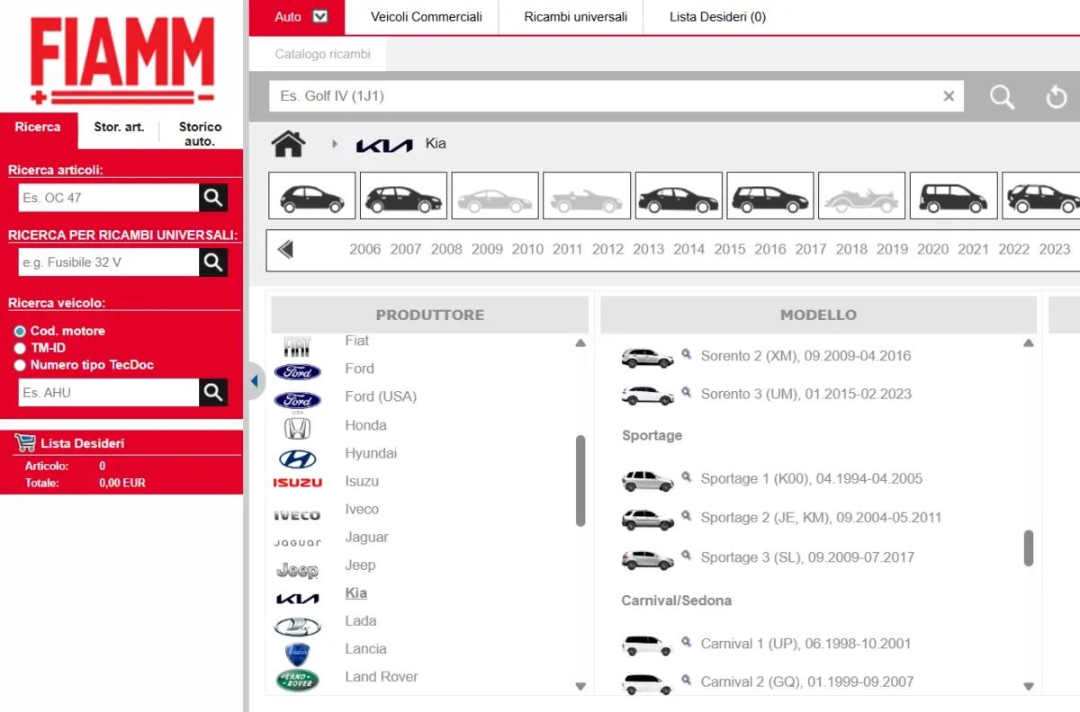This screenshot has width=1080, height=712.
Task: Filter by year 2015
Action: pyautogui.click(x=730, y=249)
